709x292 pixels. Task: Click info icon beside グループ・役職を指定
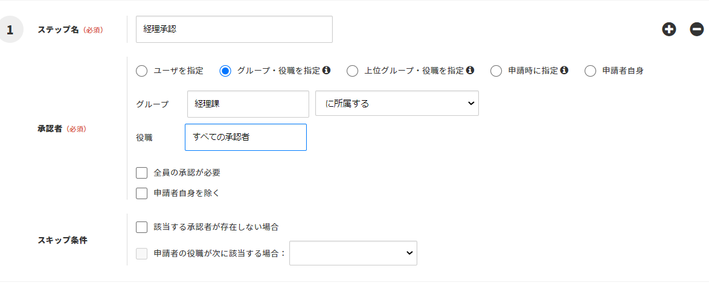click(327, 71)
